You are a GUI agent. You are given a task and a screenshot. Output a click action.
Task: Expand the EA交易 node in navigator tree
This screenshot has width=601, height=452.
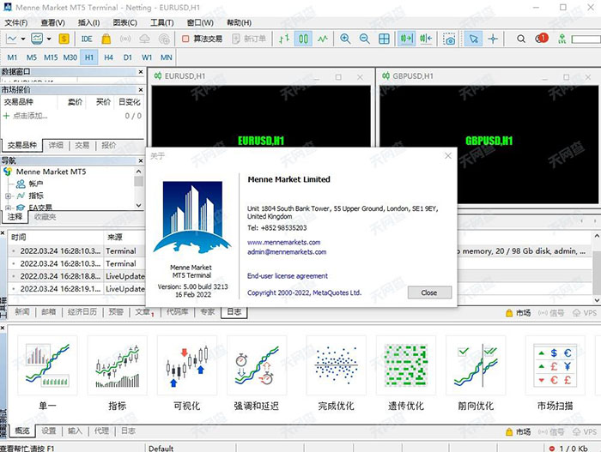coord(8,207)
